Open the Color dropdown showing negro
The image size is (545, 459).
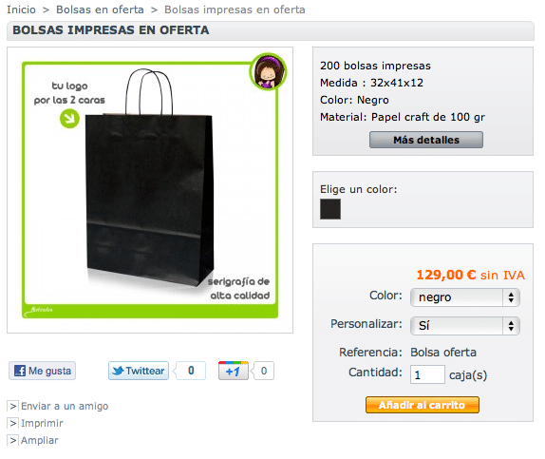465,297
